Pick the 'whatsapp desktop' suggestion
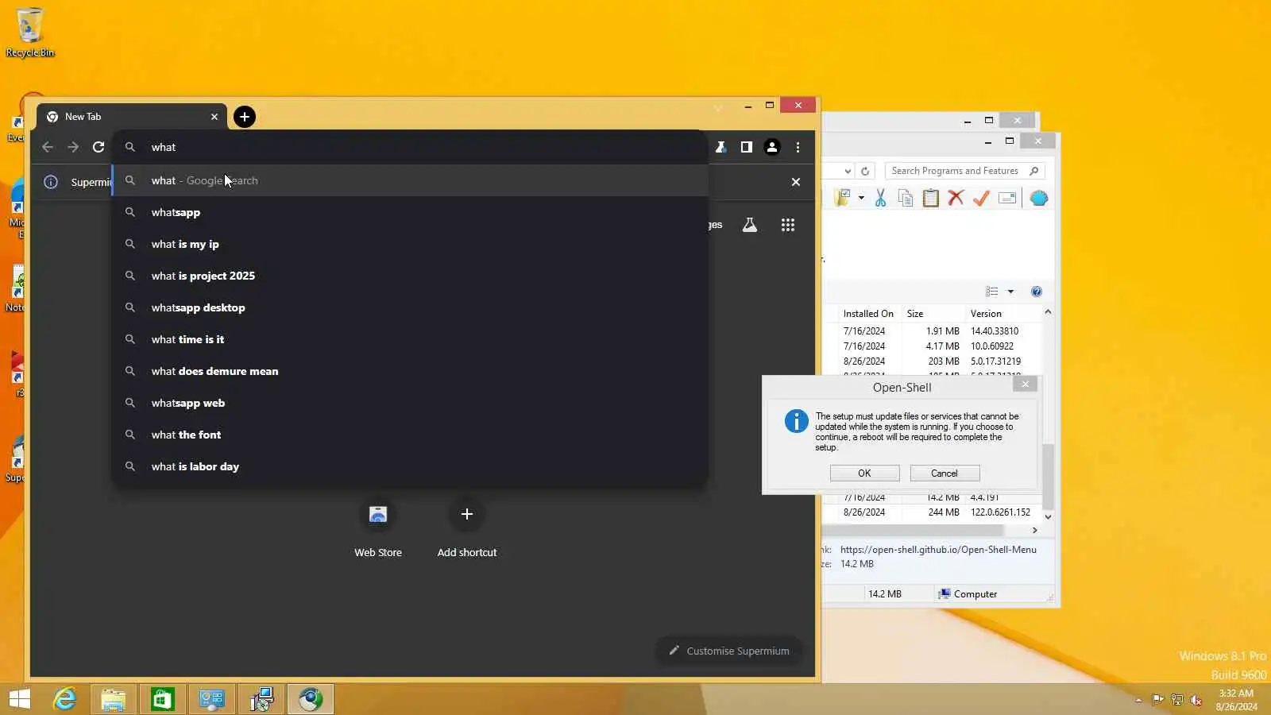This screenshot has width=1271, height=715. (409, 307)
